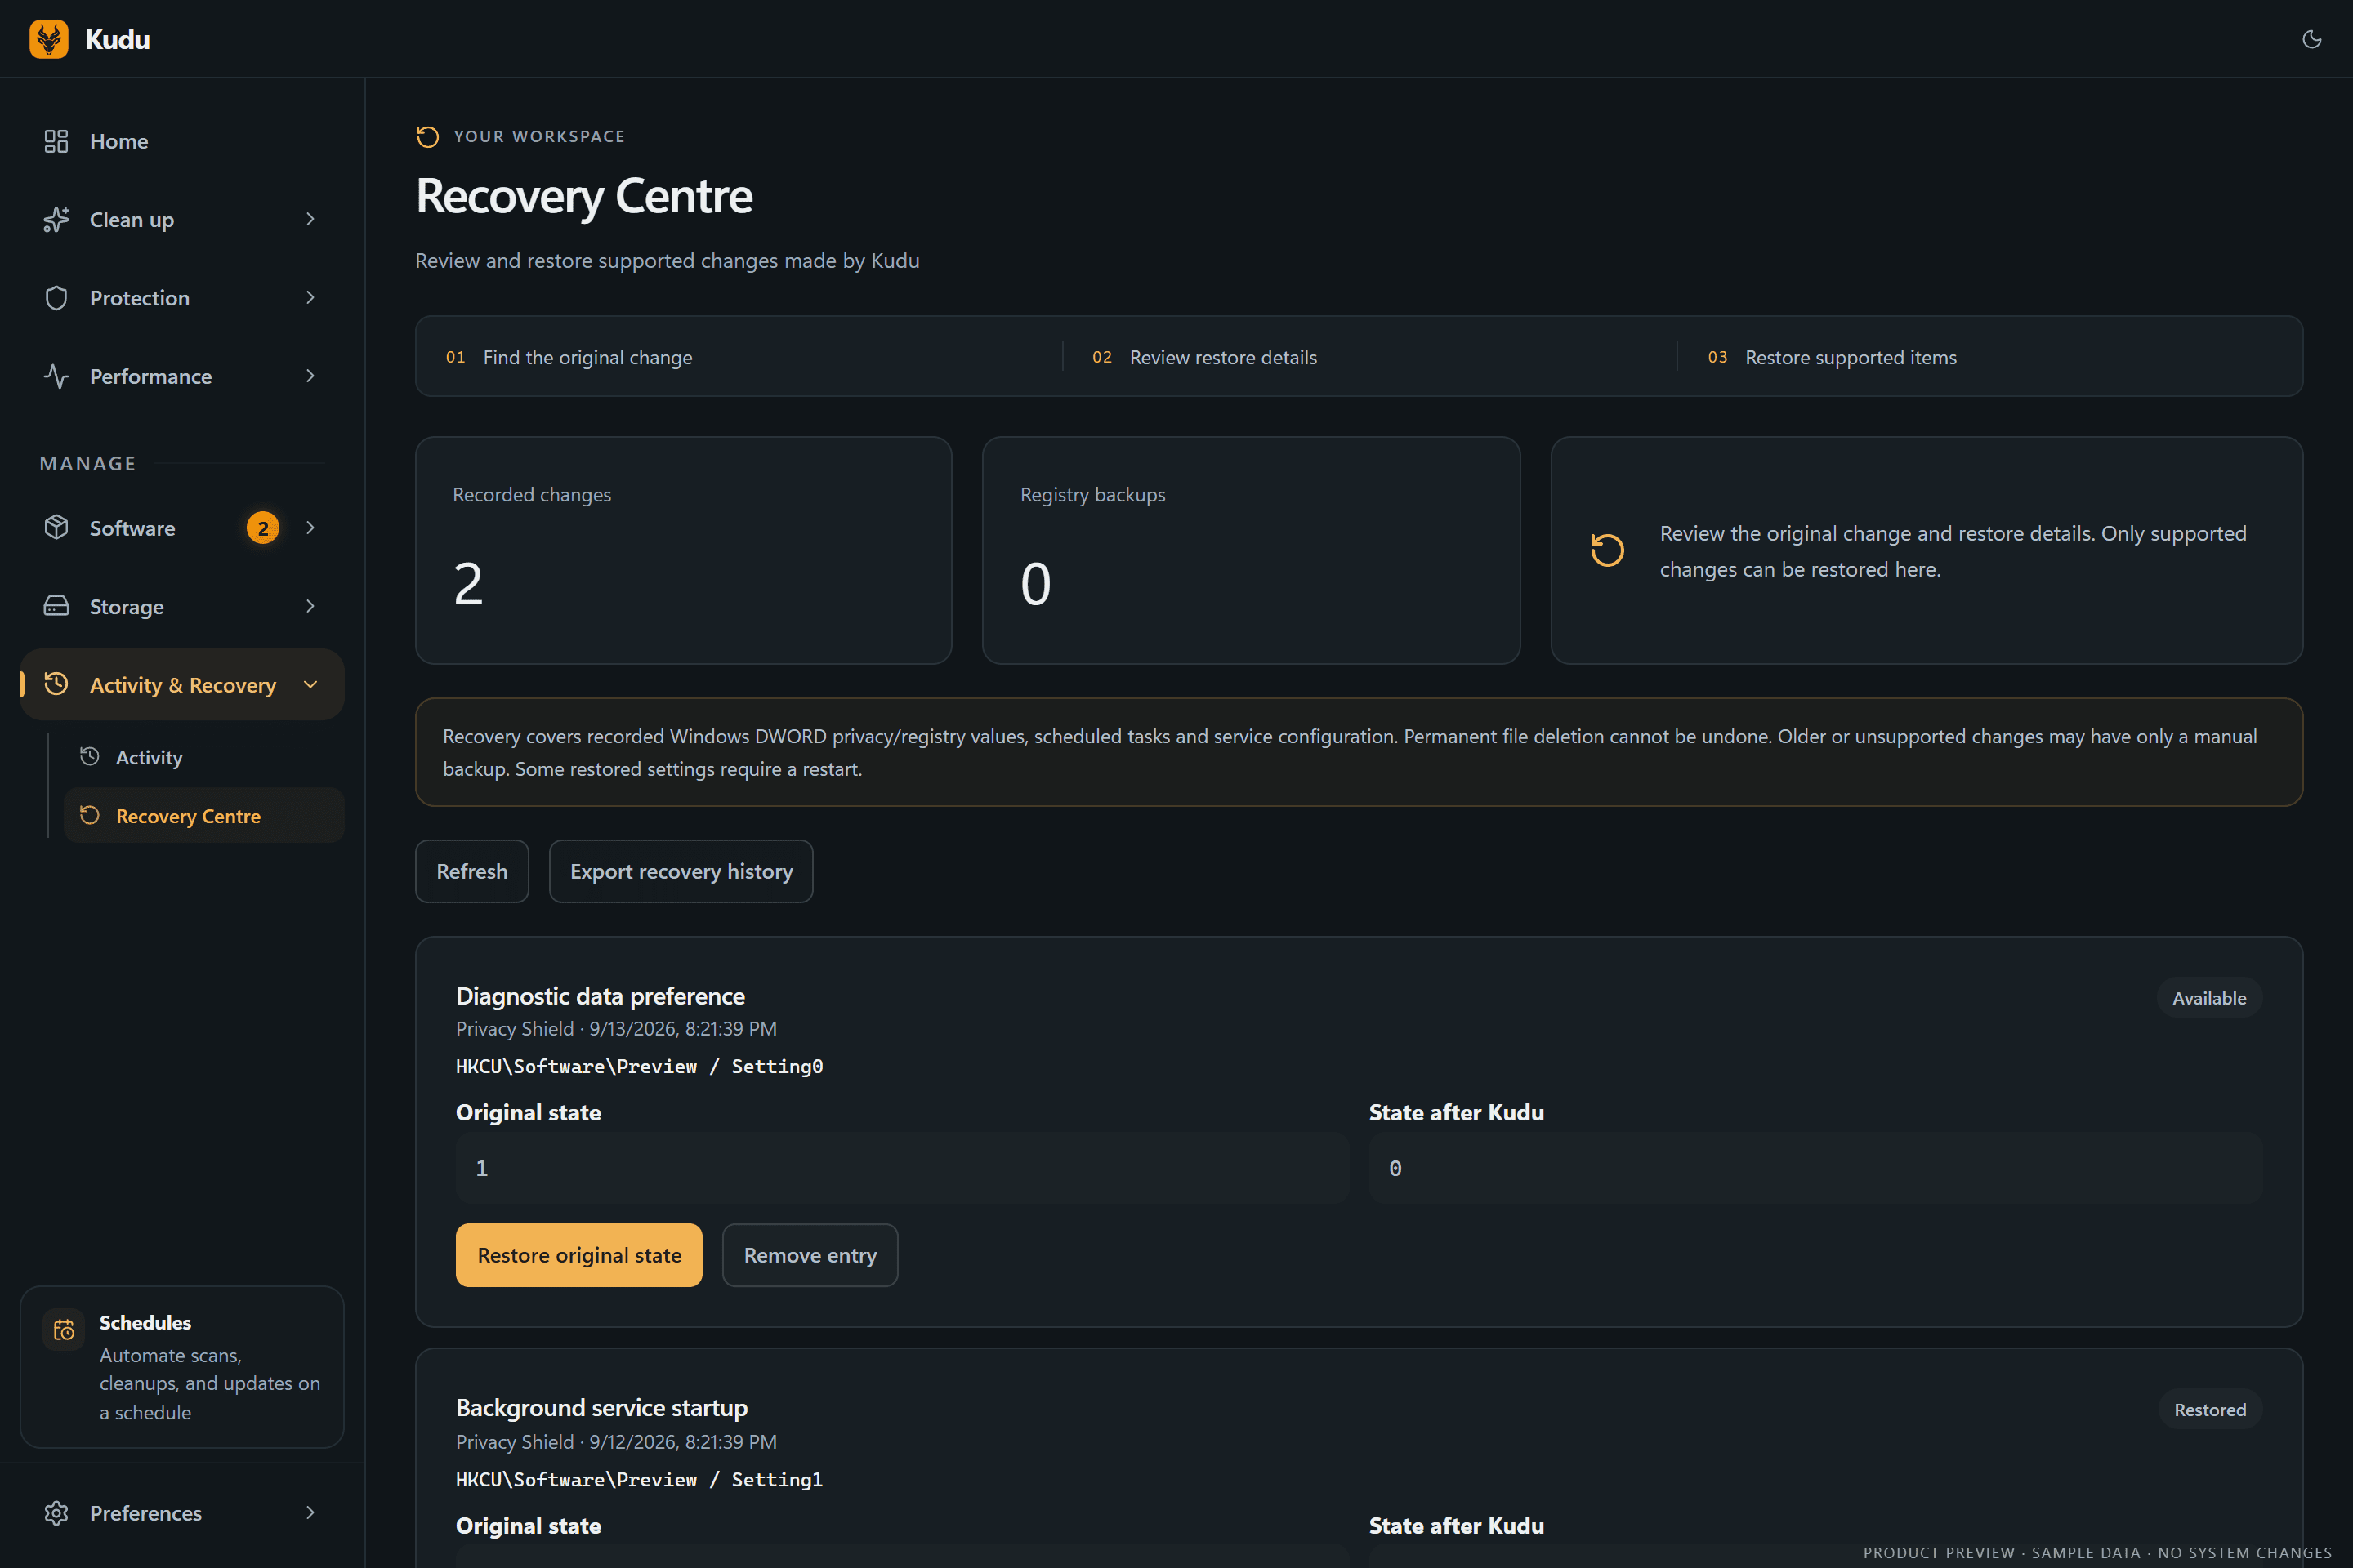Image resolution: width=2353 pixels, height=1568 pixels.
Task: Click the Recovery Centre restore icon in sidebar
Action: [x=89, y=816]
